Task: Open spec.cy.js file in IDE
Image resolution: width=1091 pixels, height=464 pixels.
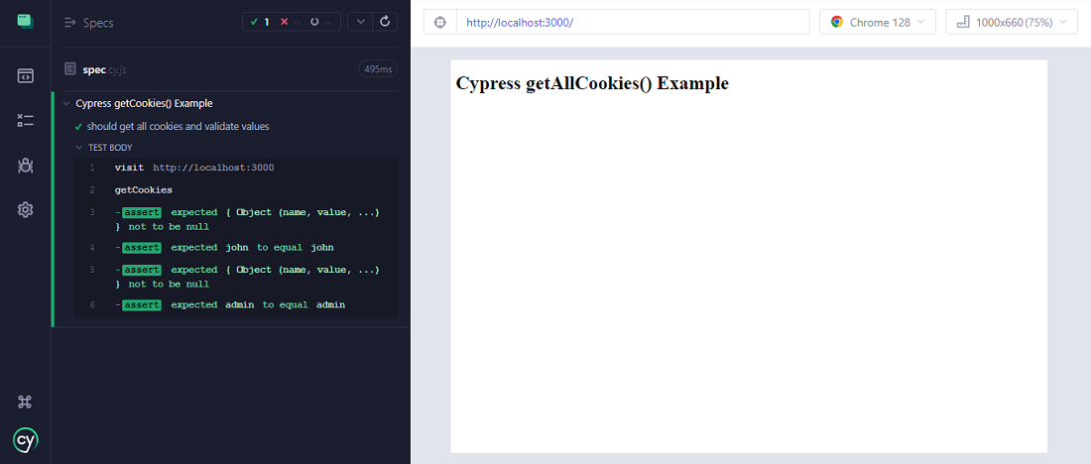Action: point(104,69)
